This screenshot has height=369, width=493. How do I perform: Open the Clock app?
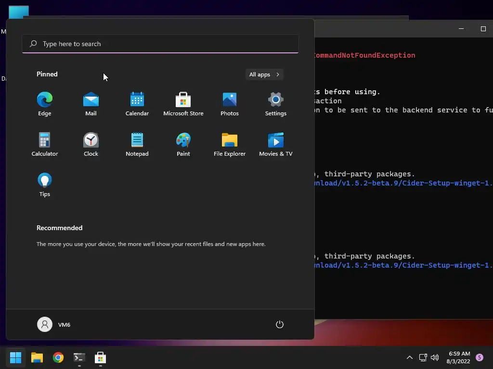91,144
